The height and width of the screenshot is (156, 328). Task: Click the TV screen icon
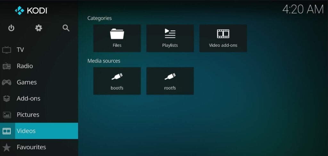[x=7, y=50]
